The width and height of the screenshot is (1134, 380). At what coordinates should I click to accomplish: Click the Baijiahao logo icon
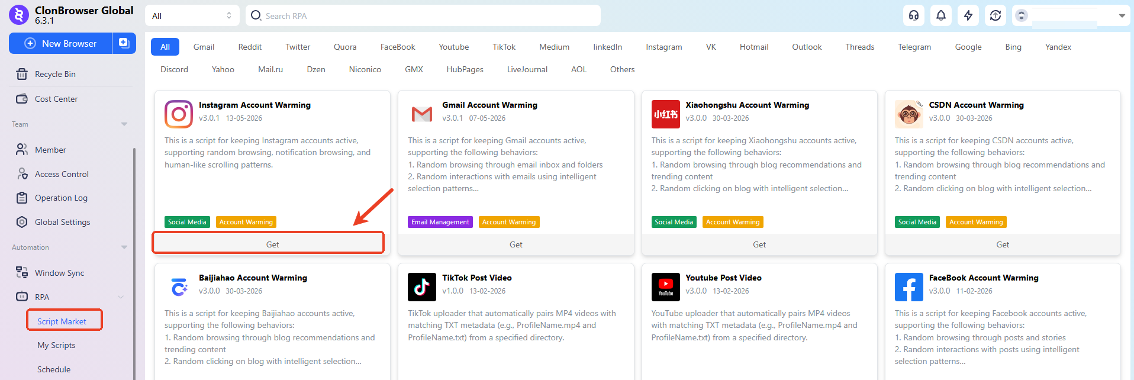coord(179,287)
